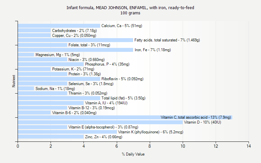Select the Vitamin E (alpha-tocopherol) - 3% label

tap(103, 127)
